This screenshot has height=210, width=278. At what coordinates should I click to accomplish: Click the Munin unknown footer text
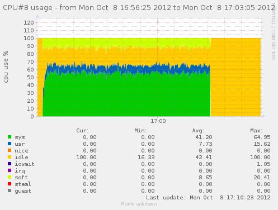click(139, 204)
